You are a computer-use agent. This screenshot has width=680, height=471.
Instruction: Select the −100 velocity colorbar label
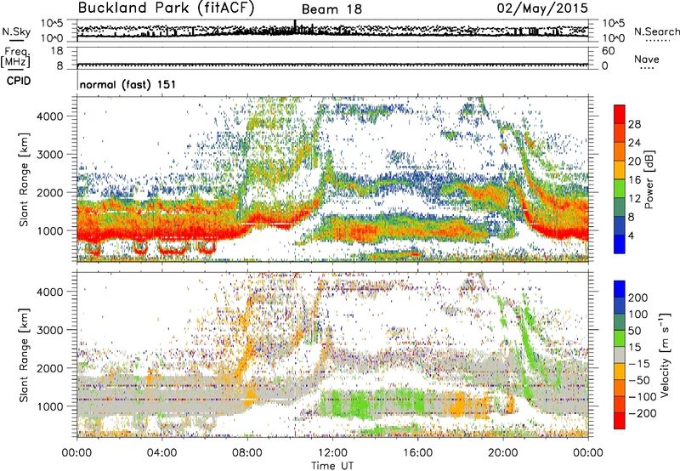pyautogui.click(x=643, y=397)
